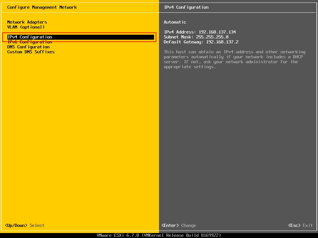This screenshot has width=318, height=238.
Task: Click the red selection rectangle outline
Action: (x=79, y=33)
